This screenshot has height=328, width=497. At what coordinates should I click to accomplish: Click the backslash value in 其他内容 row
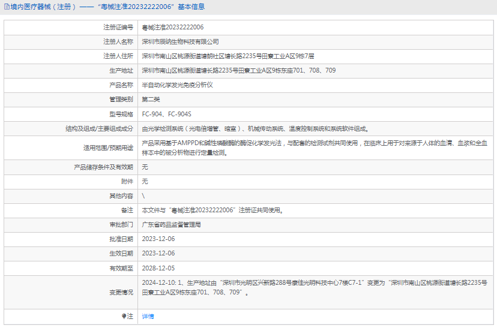143,196
